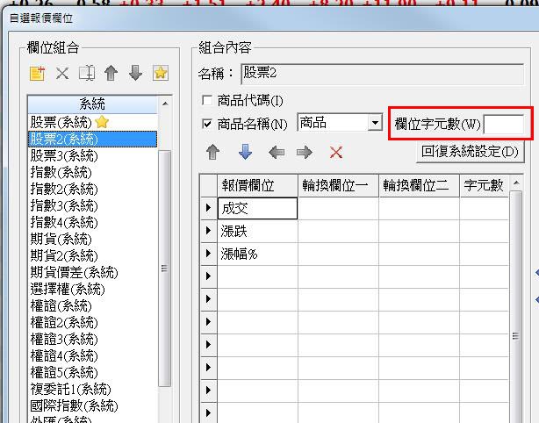Select 選擇權(系統) in the list
The width and height of the screenshot is (539, 423).
tap(92, 289)
